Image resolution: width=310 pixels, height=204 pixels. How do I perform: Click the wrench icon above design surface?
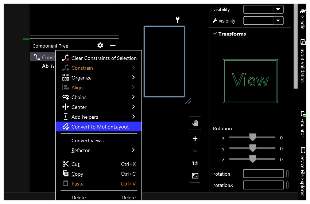pos(178,20)
